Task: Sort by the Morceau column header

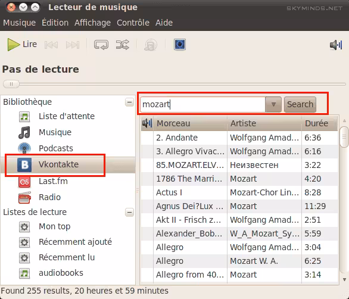Action: coord(191,123)
